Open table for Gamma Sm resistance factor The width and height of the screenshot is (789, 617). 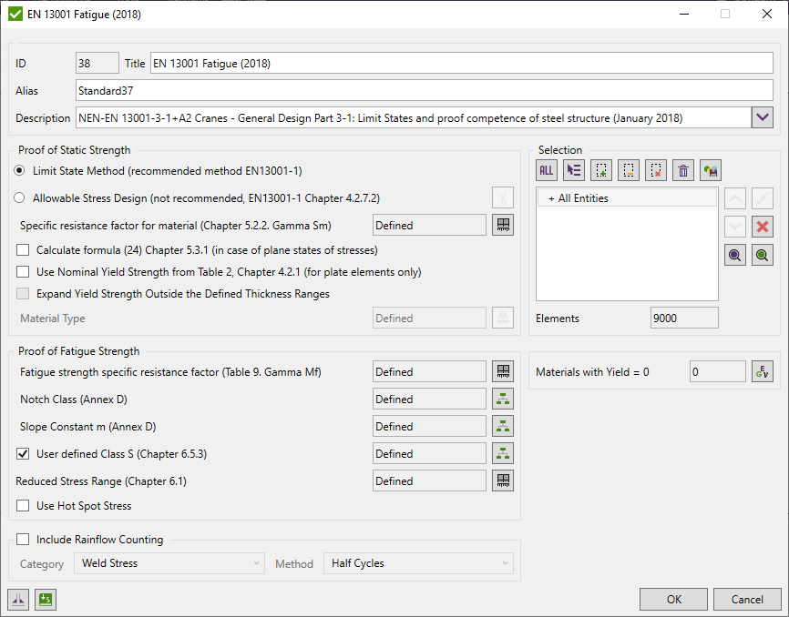(x=503, y=225)
